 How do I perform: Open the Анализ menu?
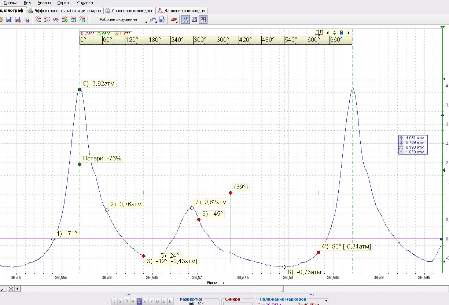click(44, 3)
